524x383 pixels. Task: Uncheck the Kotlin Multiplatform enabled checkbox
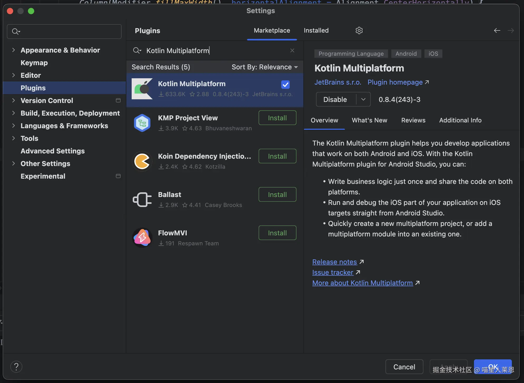pos(285,85)
